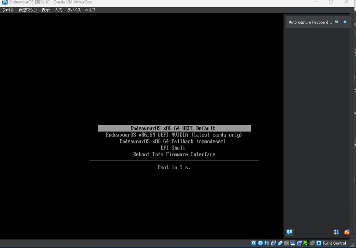
Task: Click the notification sort order icon
Action: pos(337,232)
